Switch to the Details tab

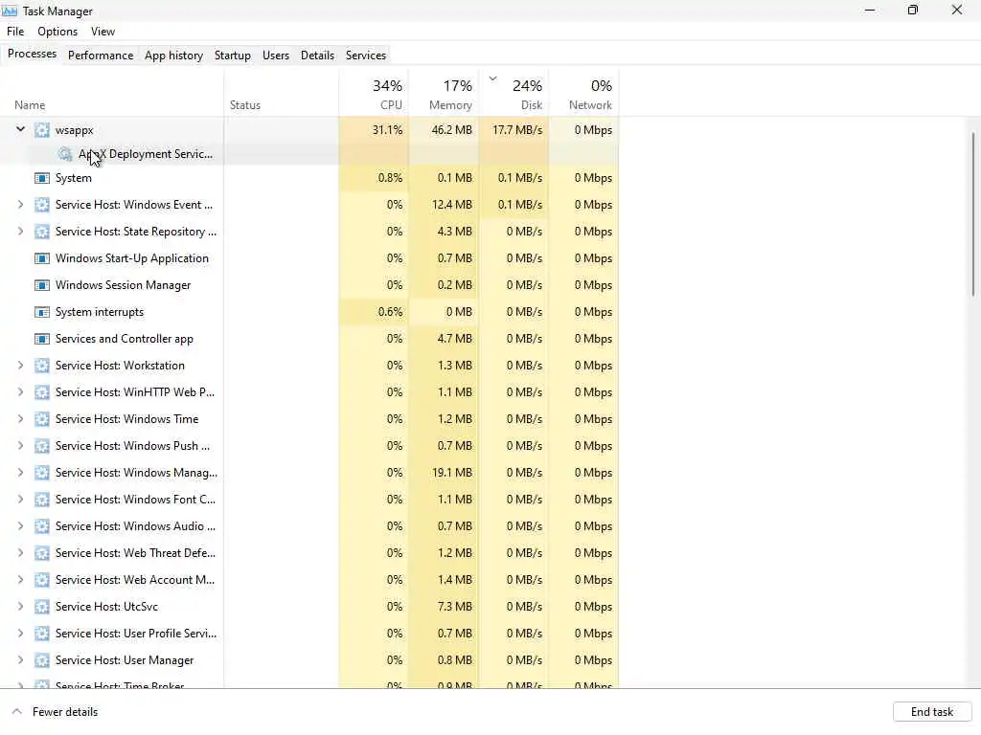[x=317, y=55]
